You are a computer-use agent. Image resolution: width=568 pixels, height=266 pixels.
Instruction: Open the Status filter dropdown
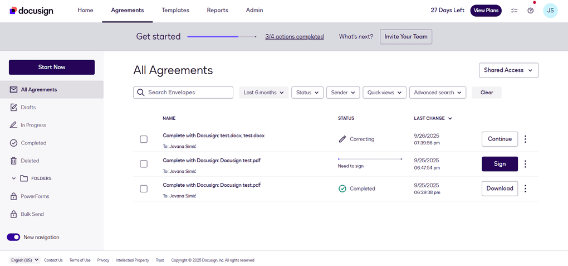click(x=307, y=93)
